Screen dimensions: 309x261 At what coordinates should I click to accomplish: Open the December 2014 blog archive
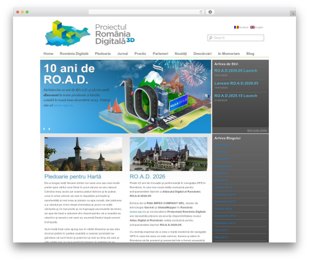click(x=225, y=194)
